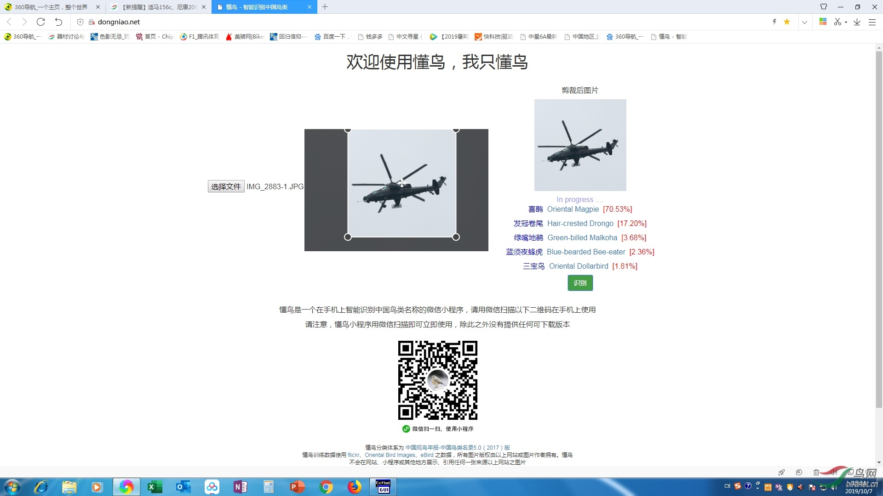Open the dropdown arrow beside the scissors
The width and height of the screenshot is (883, 496).
[x=846, y=22]
